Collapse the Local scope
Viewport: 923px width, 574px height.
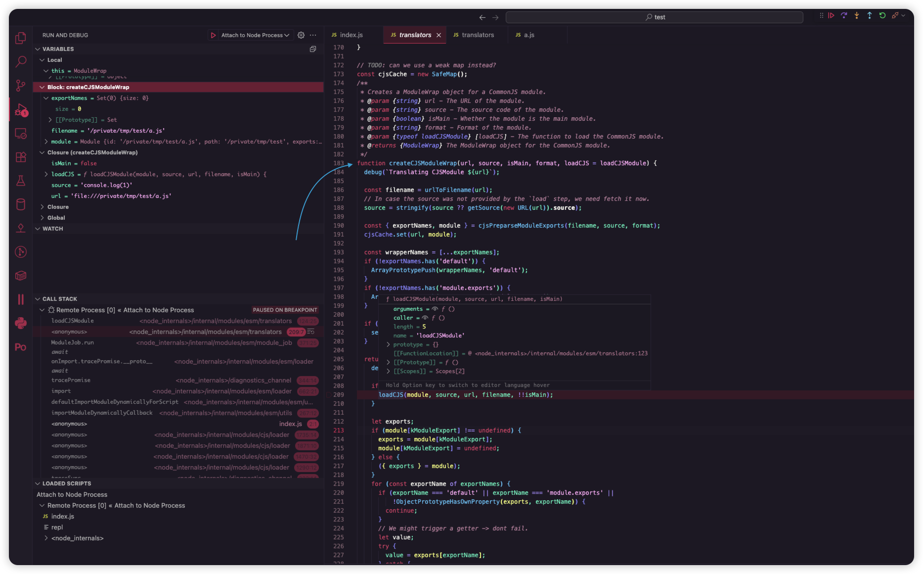click(x=42, y=60)
